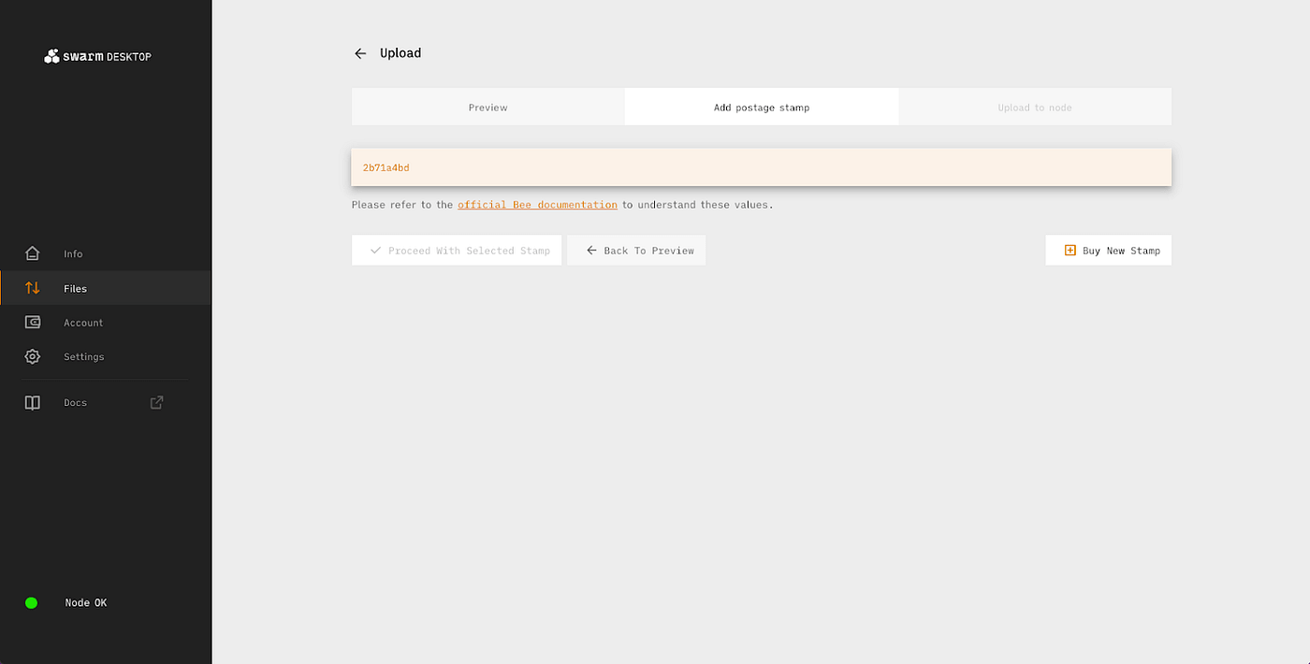Viewport: 1310px width, 664px height.
Task: Open Settings via the gear icon
Action: coord(33,356)
